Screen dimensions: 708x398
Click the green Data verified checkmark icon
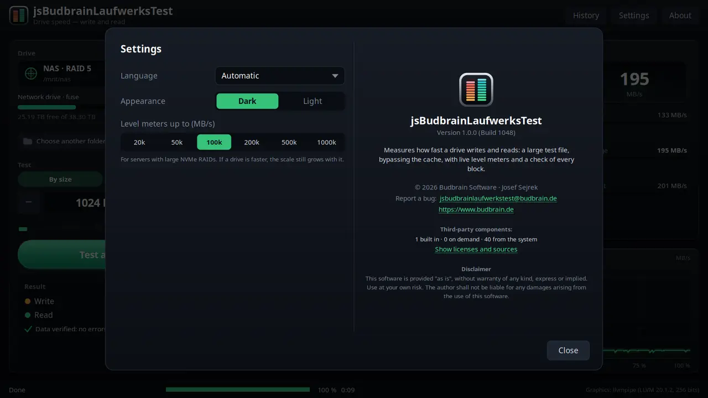click(28, 329)
